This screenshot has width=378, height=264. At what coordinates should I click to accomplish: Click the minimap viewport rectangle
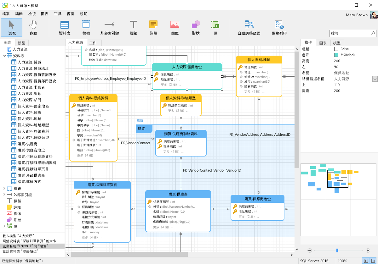click(337, 179)
